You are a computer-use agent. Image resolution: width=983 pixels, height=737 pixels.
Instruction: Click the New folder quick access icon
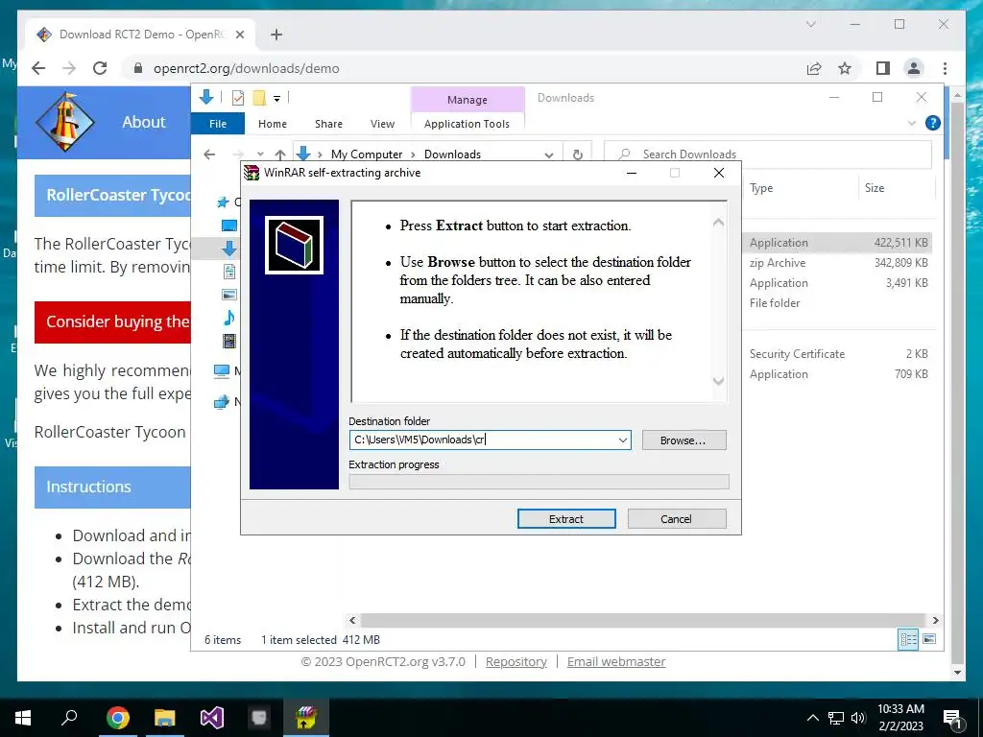[x=259, y=98]
